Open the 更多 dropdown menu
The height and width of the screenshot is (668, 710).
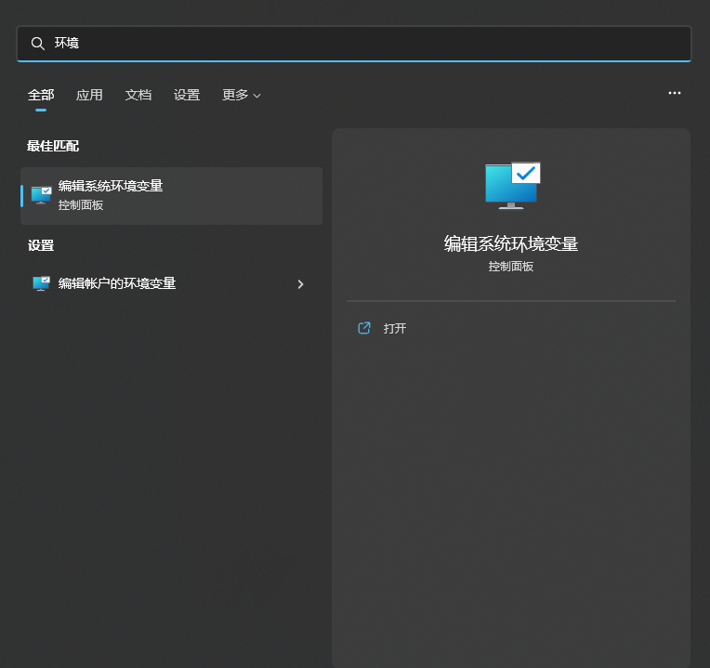pos(236,95)
